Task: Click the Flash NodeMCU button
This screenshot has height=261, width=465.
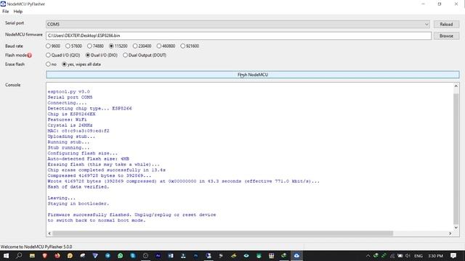Action: [253, 75]
